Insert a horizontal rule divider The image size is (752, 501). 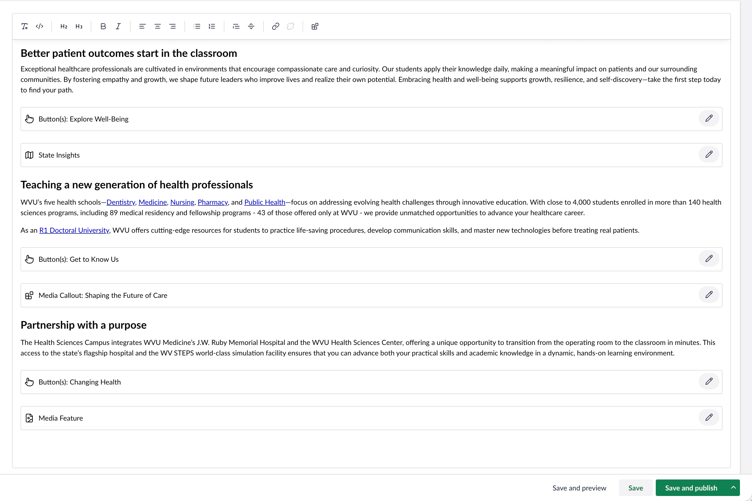[x=251, y=26]
